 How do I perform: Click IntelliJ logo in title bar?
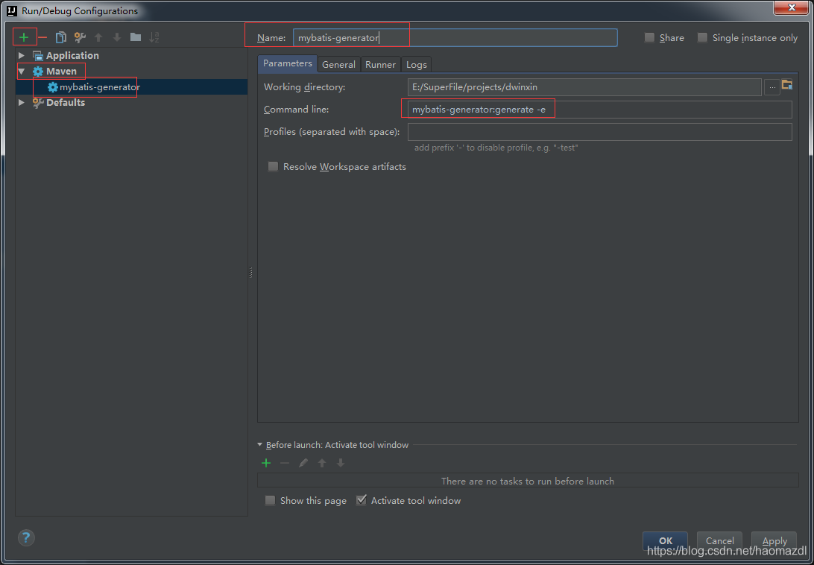pos(13,10)
